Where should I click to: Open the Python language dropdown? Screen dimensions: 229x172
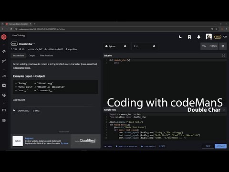click(116, 46)
